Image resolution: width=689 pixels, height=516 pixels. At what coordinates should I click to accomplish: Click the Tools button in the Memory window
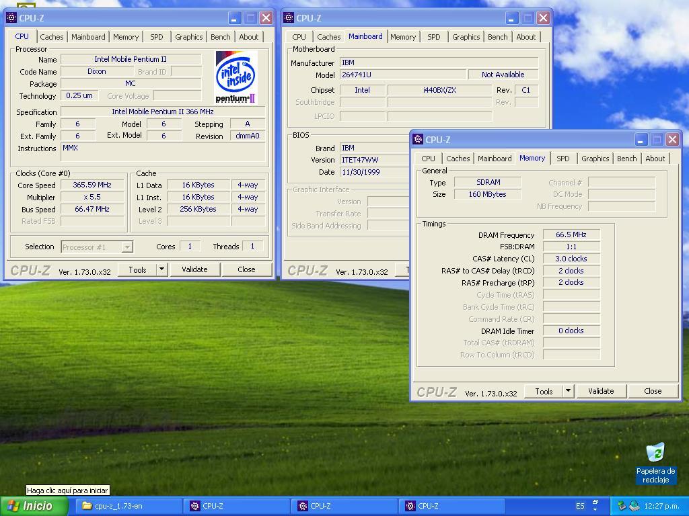coord(544,392)
